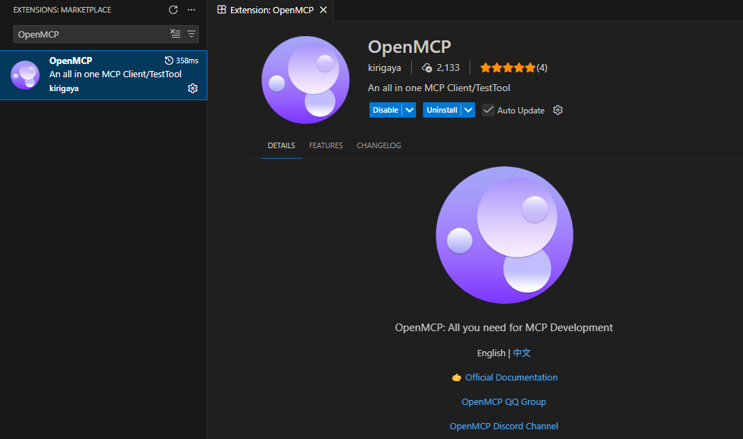The height and width of the screenshot is (439, 743).
Task: Toggle the Auto Update checkbox
Action: (488, 110)
